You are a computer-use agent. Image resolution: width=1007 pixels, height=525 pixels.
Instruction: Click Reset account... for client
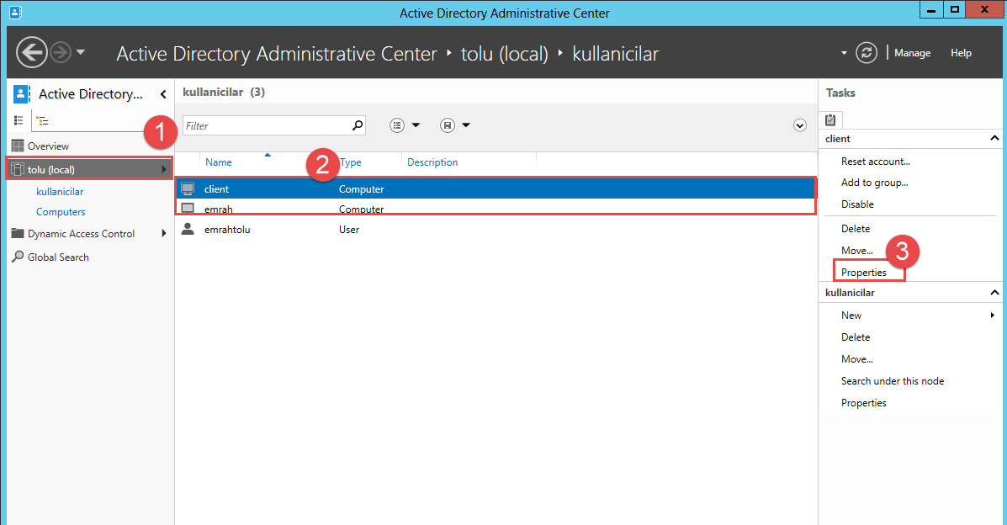pos(875,161)
